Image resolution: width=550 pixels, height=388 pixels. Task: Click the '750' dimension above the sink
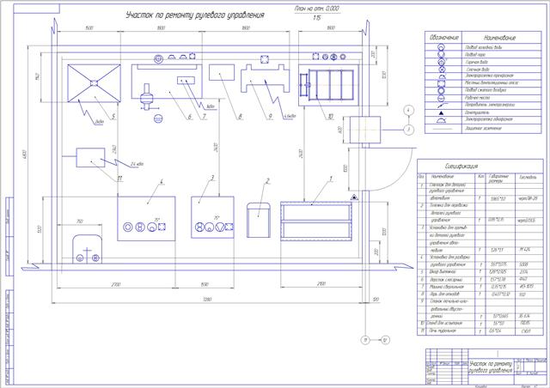click(x=80, y=221)
